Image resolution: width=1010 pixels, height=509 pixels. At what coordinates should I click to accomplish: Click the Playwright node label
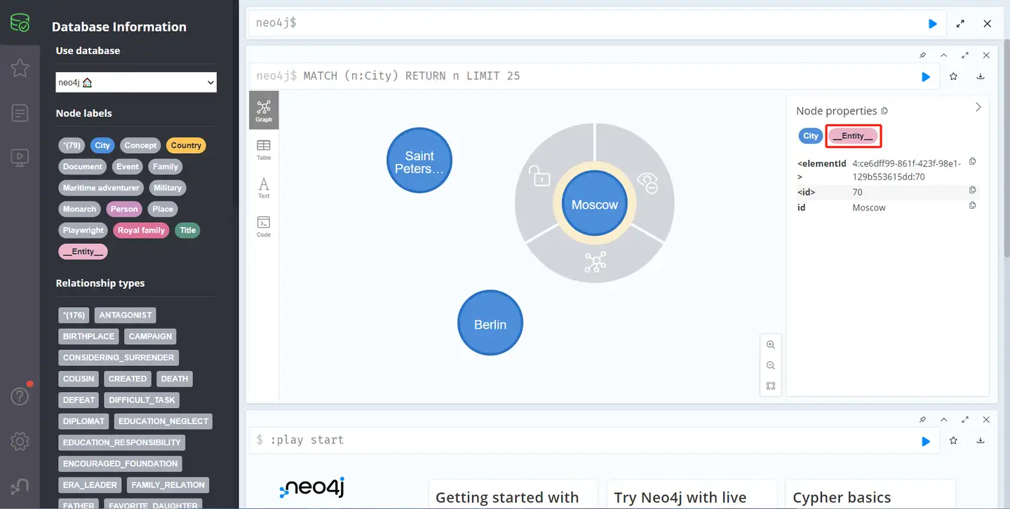[x=83, y=230]
